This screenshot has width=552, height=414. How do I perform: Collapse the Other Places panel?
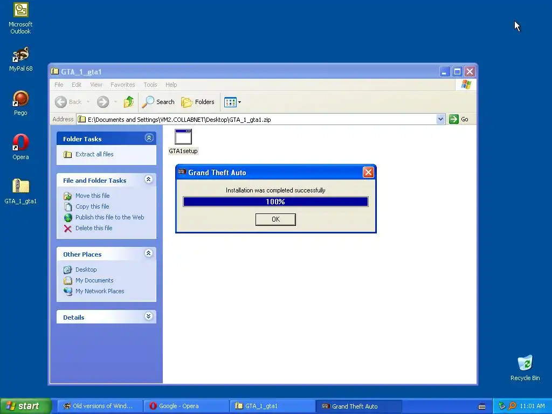point(149,253)
